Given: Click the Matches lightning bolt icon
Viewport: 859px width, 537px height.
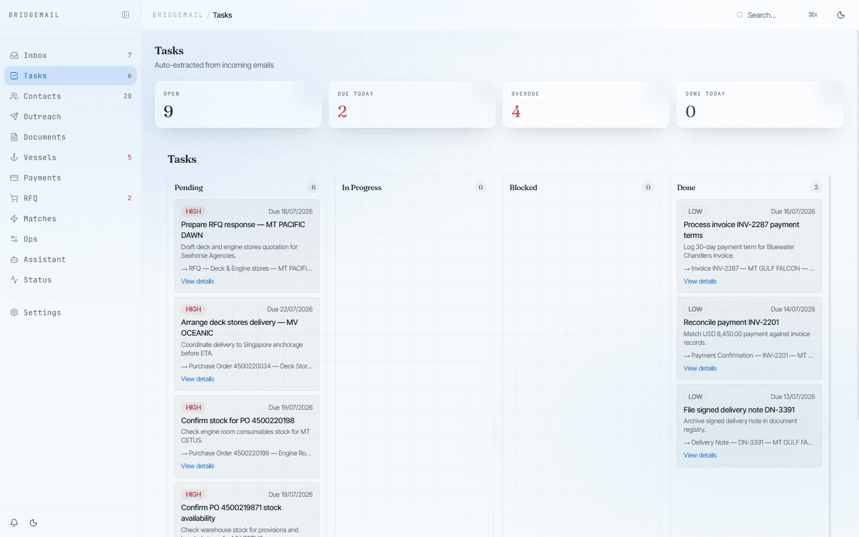Looking at the screenshot, I should pos(14,219).
